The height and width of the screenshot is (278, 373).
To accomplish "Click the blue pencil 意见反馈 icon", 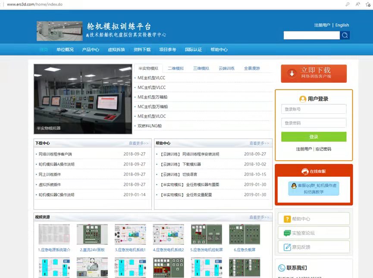I will [x=287, y=247].
